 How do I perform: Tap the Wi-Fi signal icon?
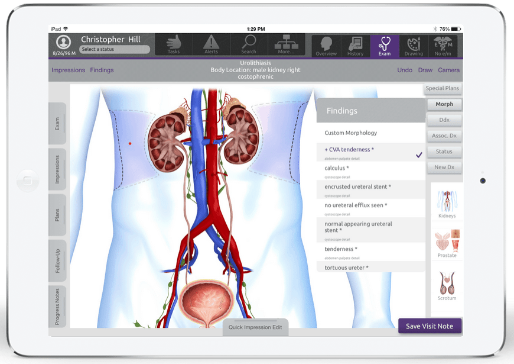coord(66,29)
